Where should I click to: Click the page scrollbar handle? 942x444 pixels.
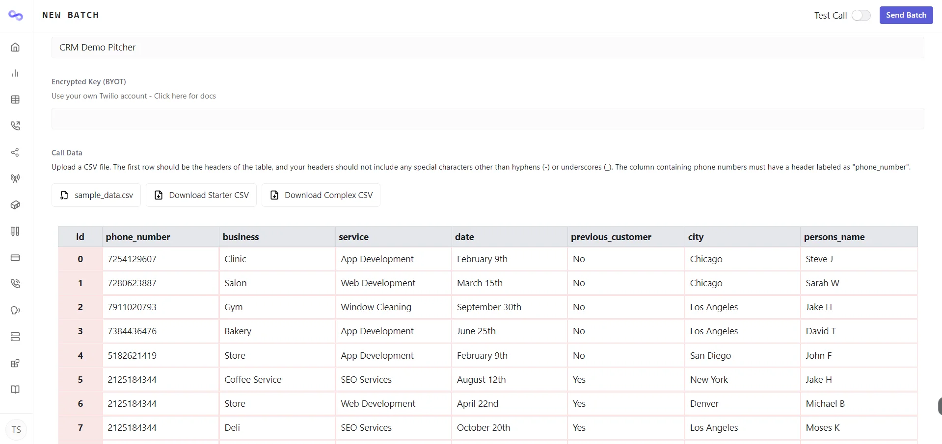[x=940, y=406]
